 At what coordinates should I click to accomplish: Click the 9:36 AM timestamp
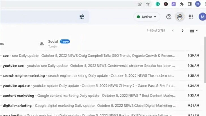[193, 66]
